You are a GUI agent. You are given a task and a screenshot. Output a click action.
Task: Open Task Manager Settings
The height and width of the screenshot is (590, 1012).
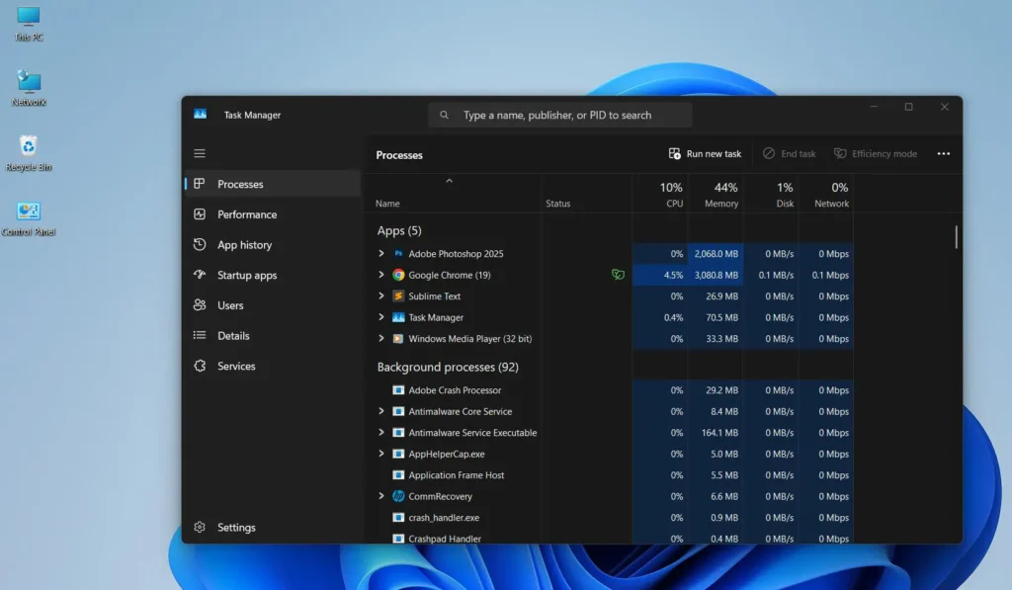[236, 527]
